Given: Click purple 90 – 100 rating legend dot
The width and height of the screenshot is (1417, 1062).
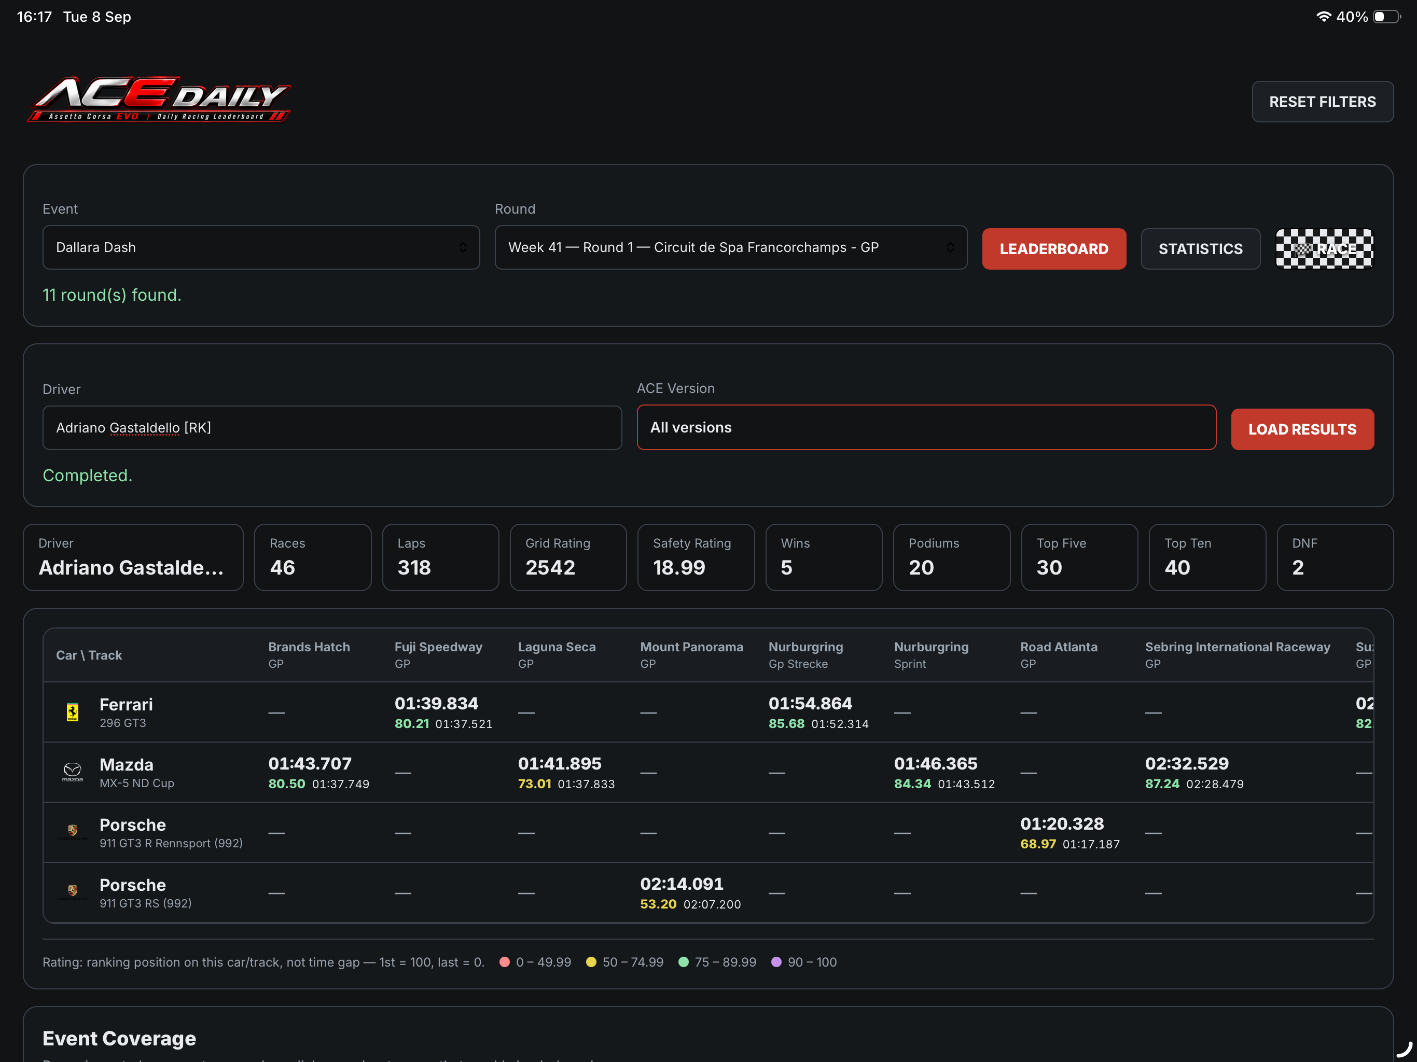Looking at the screenshot, I should (776, 962).
